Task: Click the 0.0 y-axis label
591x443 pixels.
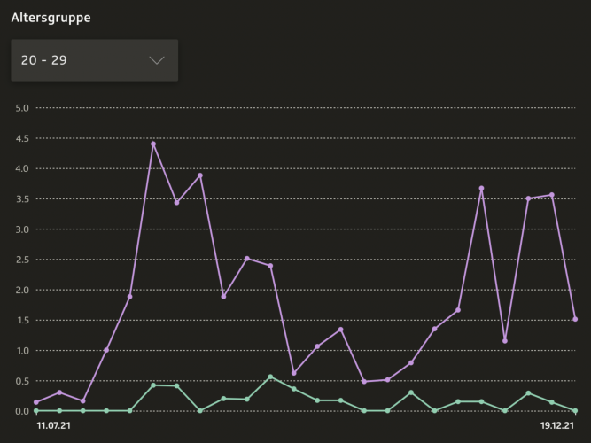Action: [x=23, y=411]
